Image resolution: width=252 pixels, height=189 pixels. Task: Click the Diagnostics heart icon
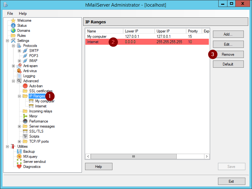click(19, 167)
